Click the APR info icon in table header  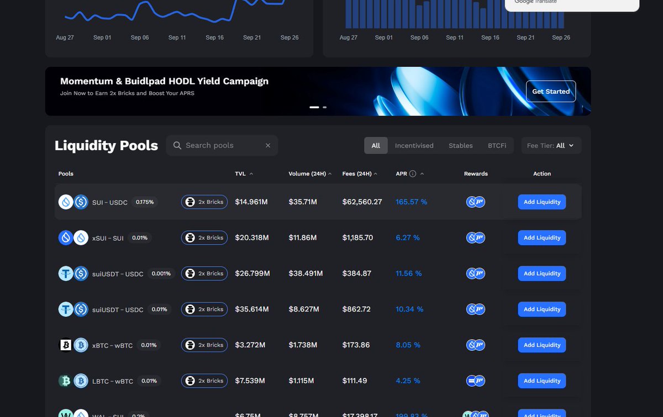click(413, 174)
